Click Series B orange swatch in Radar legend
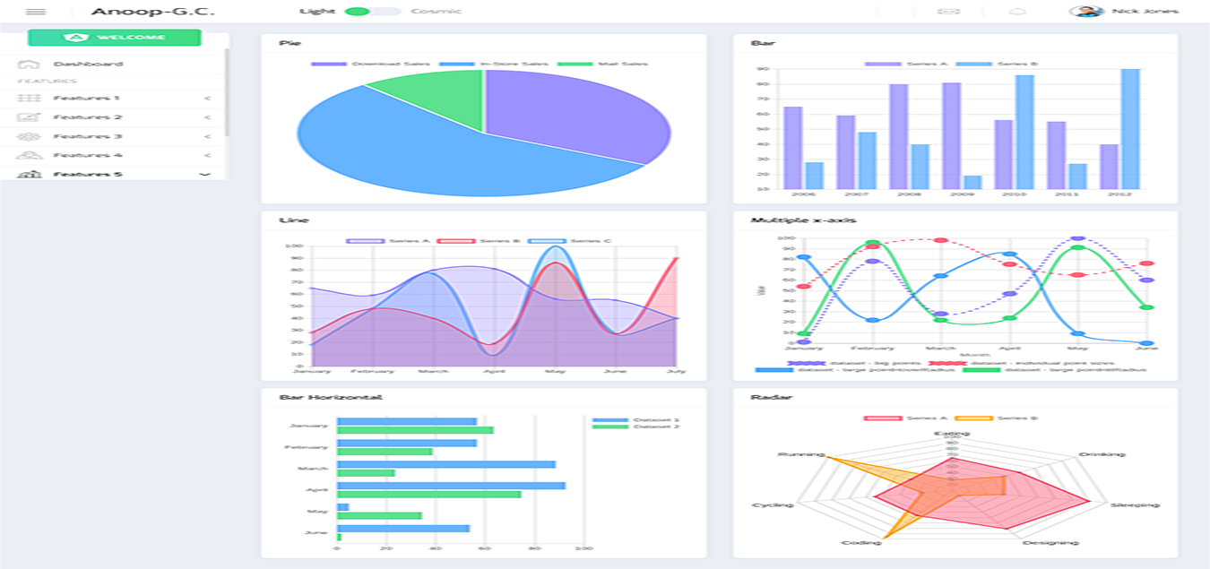This screenshot has width=1210, height=569. [x=973, y=418]
